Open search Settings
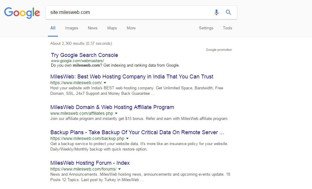The image size is (312, 189). pos(206,28)
